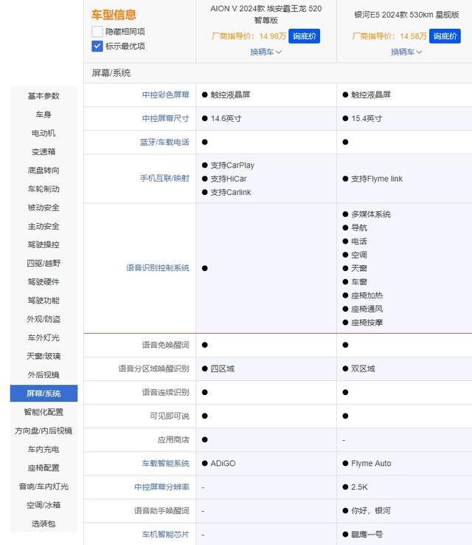Select 外后视镜 in sidebar

[44, 374]
